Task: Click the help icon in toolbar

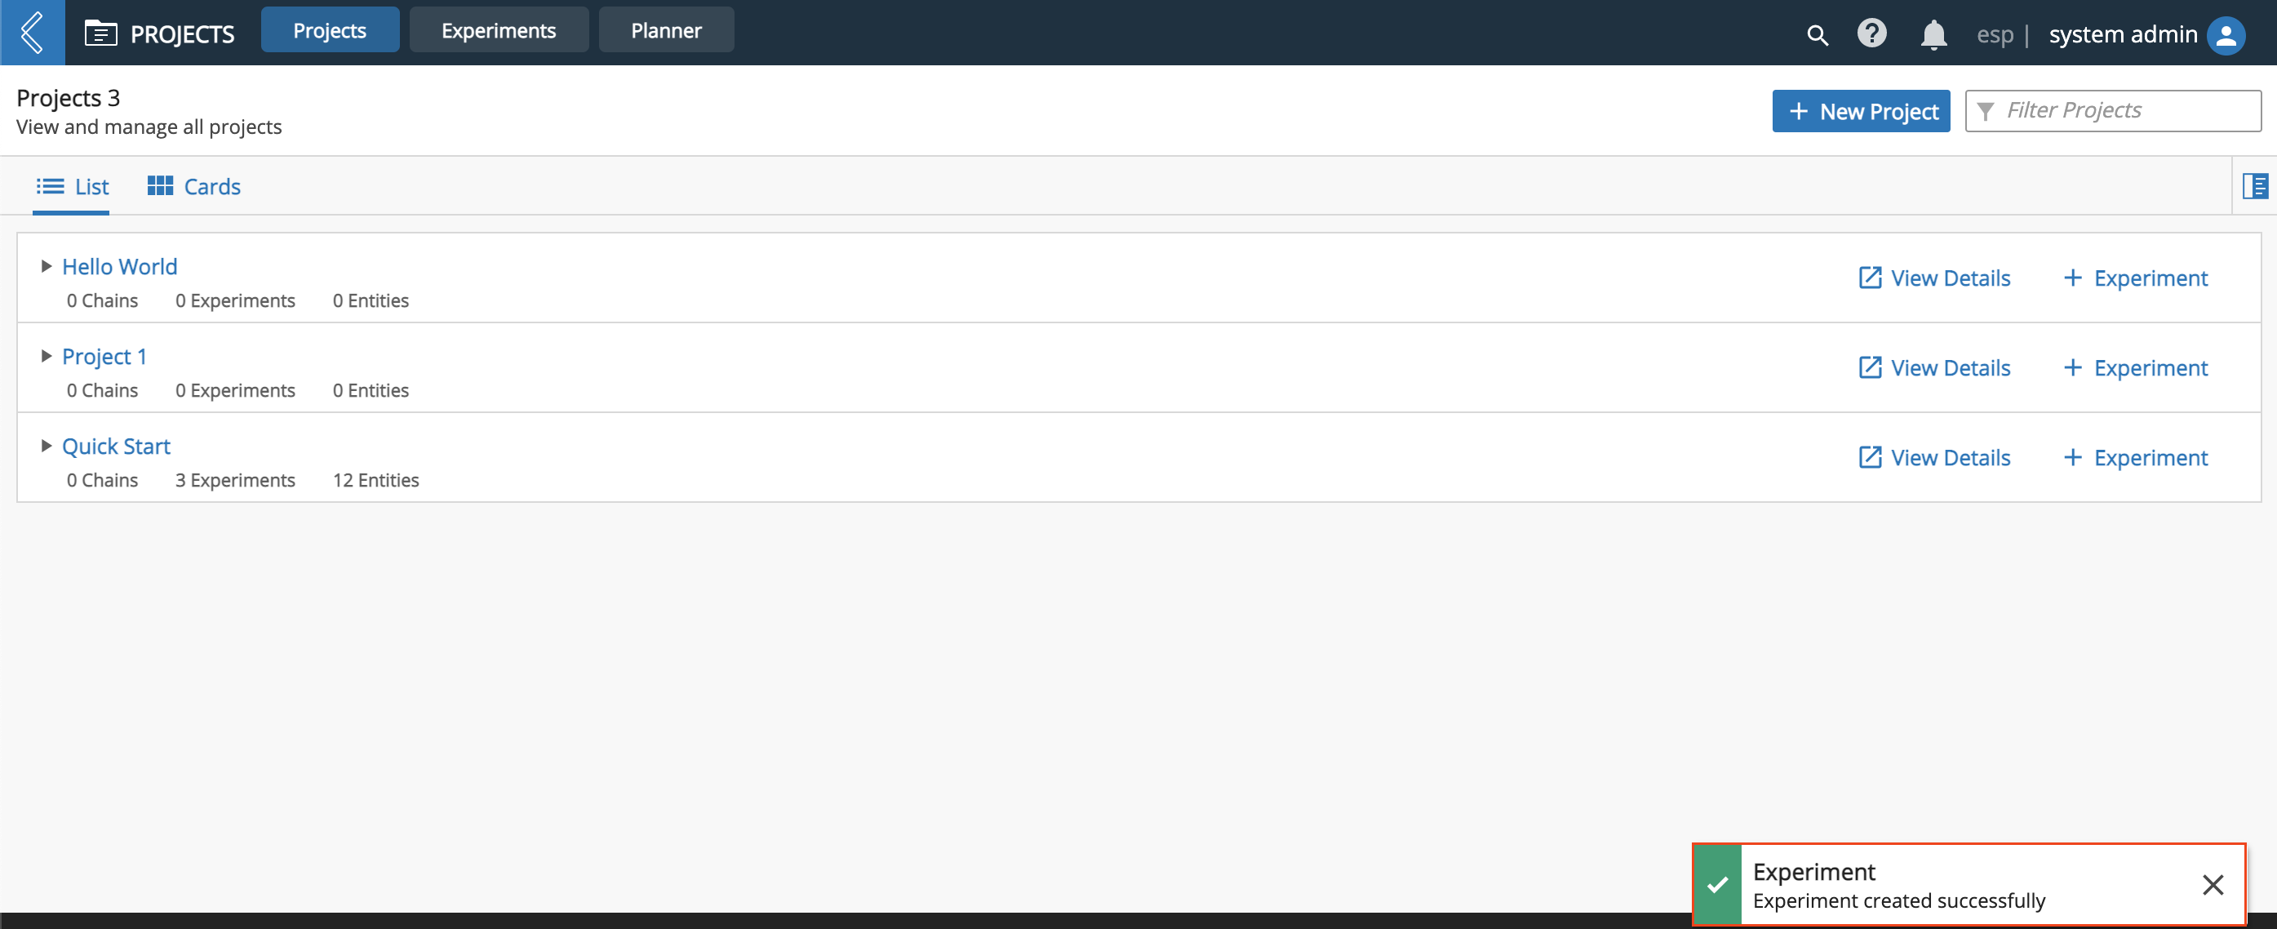Action: point(1872,30)
